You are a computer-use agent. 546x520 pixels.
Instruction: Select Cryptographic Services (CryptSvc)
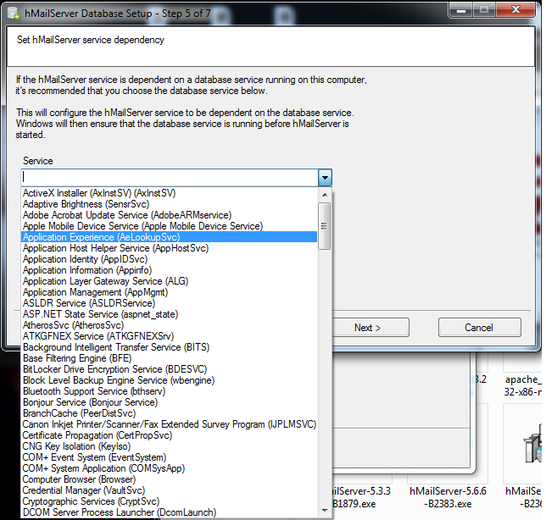point(170,501)
